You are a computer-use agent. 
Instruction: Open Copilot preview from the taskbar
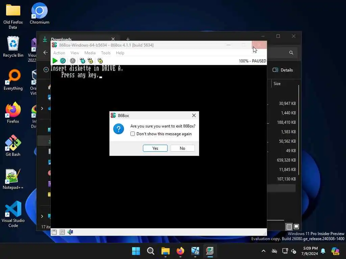[x=336, y=251]
